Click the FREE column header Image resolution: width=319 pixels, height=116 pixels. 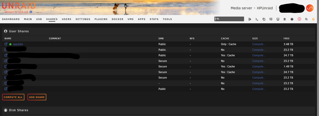pyautogui.click(x=286, y=38)
